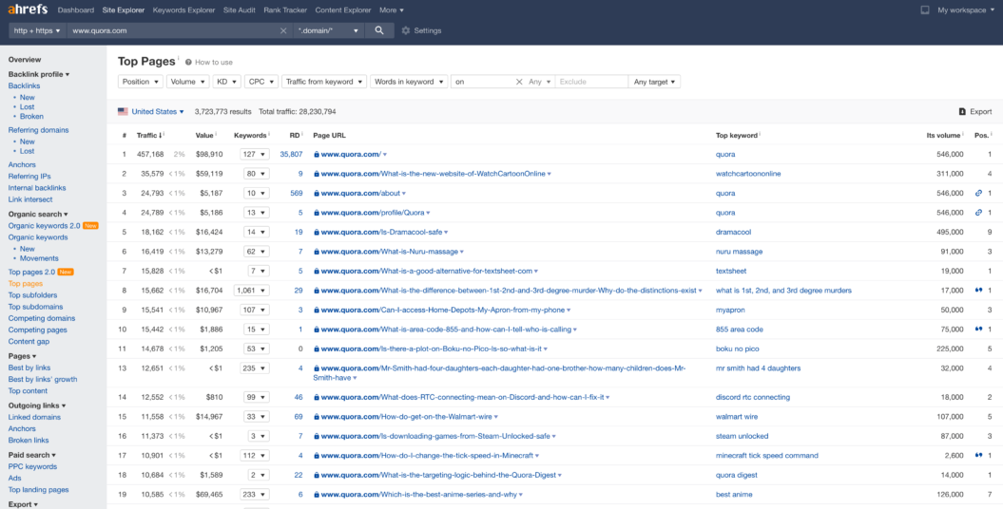Click quote icon in the 855 area code row
The width and height of the screenshot is (1003, 509).
pos(978,330)
